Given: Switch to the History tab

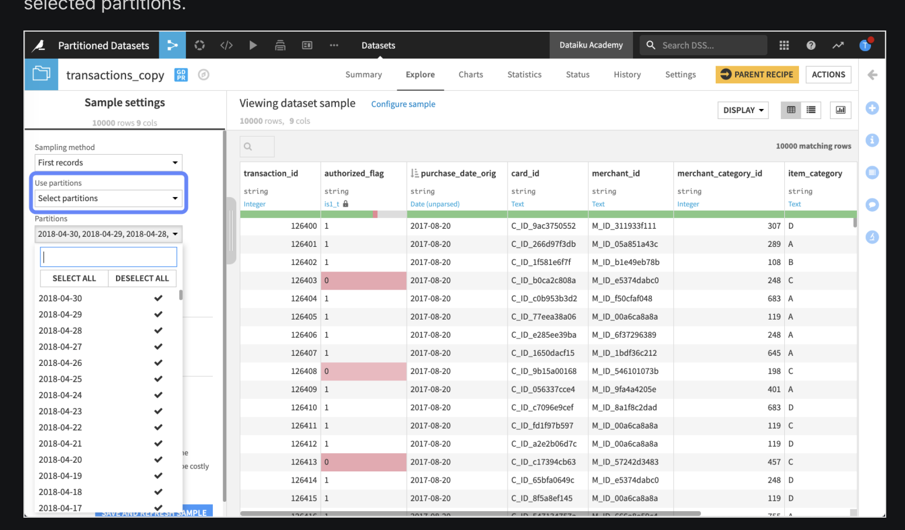Looking at the screenshot, I should (627, 74).
